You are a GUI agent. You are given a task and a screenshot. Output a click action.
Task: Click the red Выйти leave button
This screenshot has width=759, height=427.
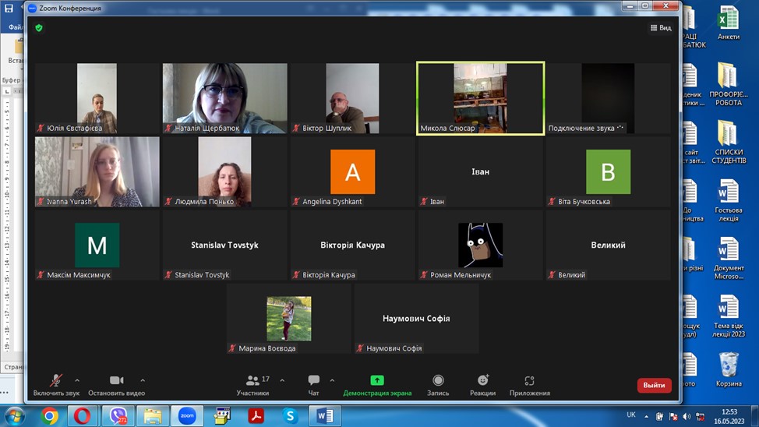click(x=654, y=386)
